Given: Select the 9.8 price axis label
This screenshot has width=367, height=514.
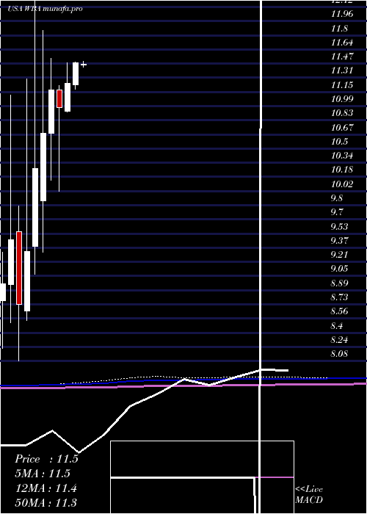Looking at the screenshot, I should coord(337,198).
